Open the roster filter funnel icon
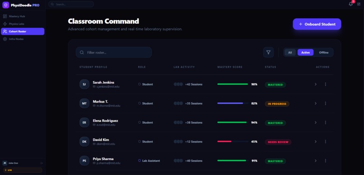This screenshot has width=364, height=175. [x=268, y=53]
